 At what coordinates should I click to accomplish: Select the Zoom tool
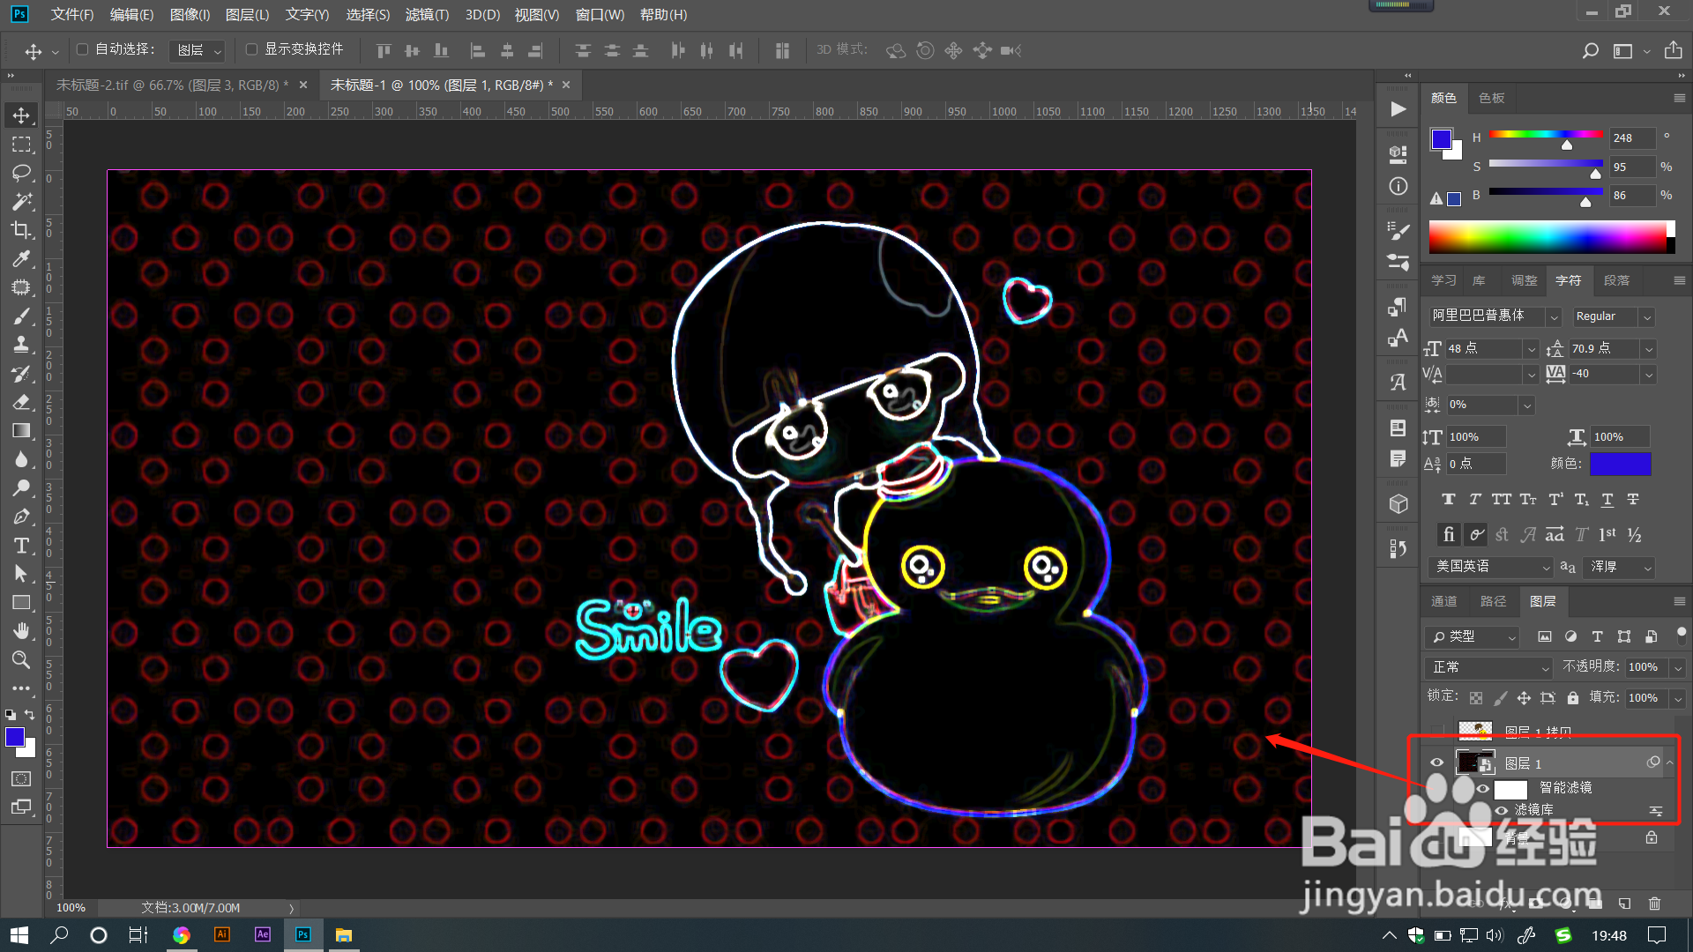coord(21,660)
